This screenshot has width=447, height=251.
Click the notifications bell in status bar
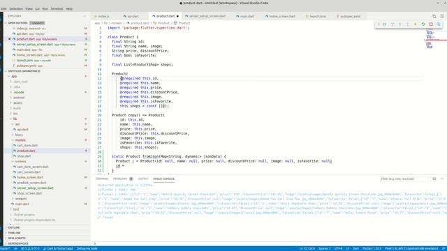pyautogui.click(x=444, y=248)
